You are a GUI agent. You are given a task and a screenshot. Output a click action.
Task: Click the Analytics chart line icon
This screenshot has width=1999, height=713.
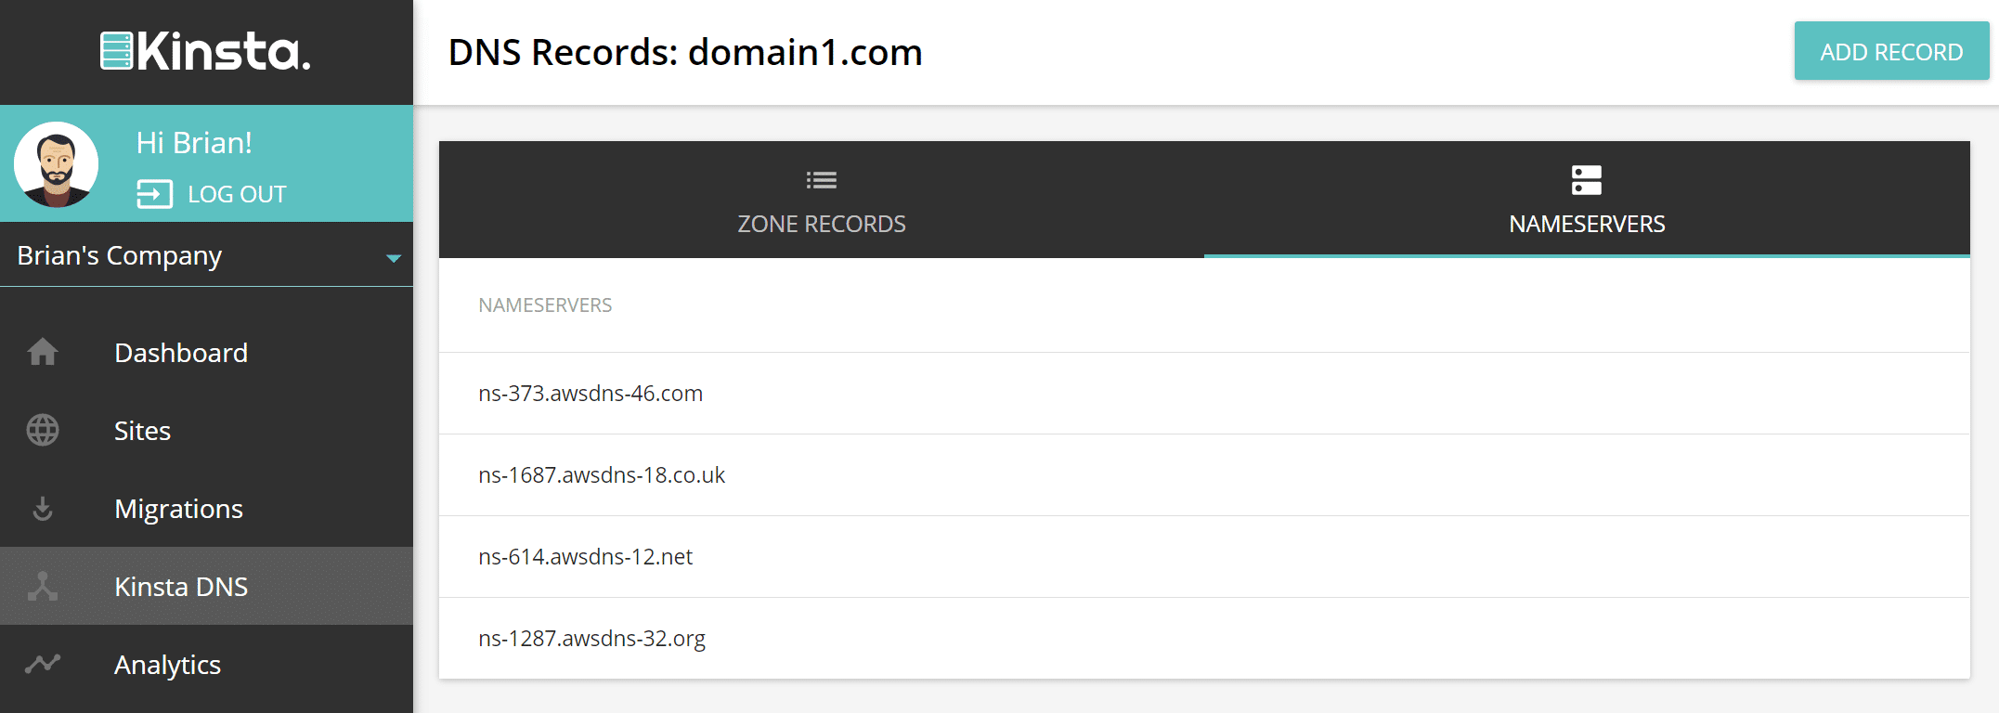[x=43, y=663]
